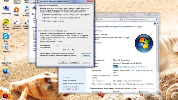Click the pen and touch unavailable message
The image size is (178, 100).
(134, 84)
